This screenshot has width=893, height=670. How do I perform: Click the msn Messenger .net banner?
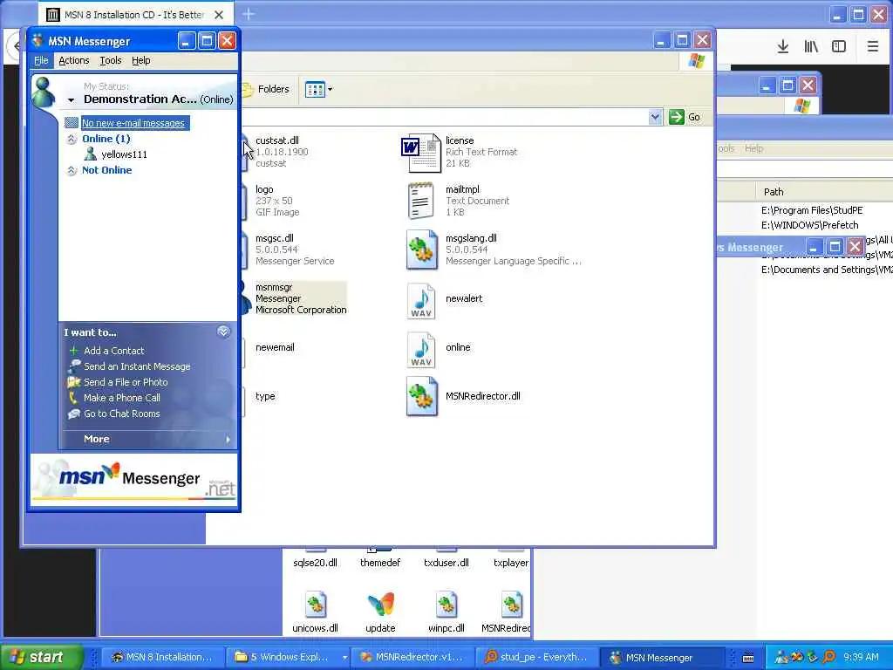133,480
